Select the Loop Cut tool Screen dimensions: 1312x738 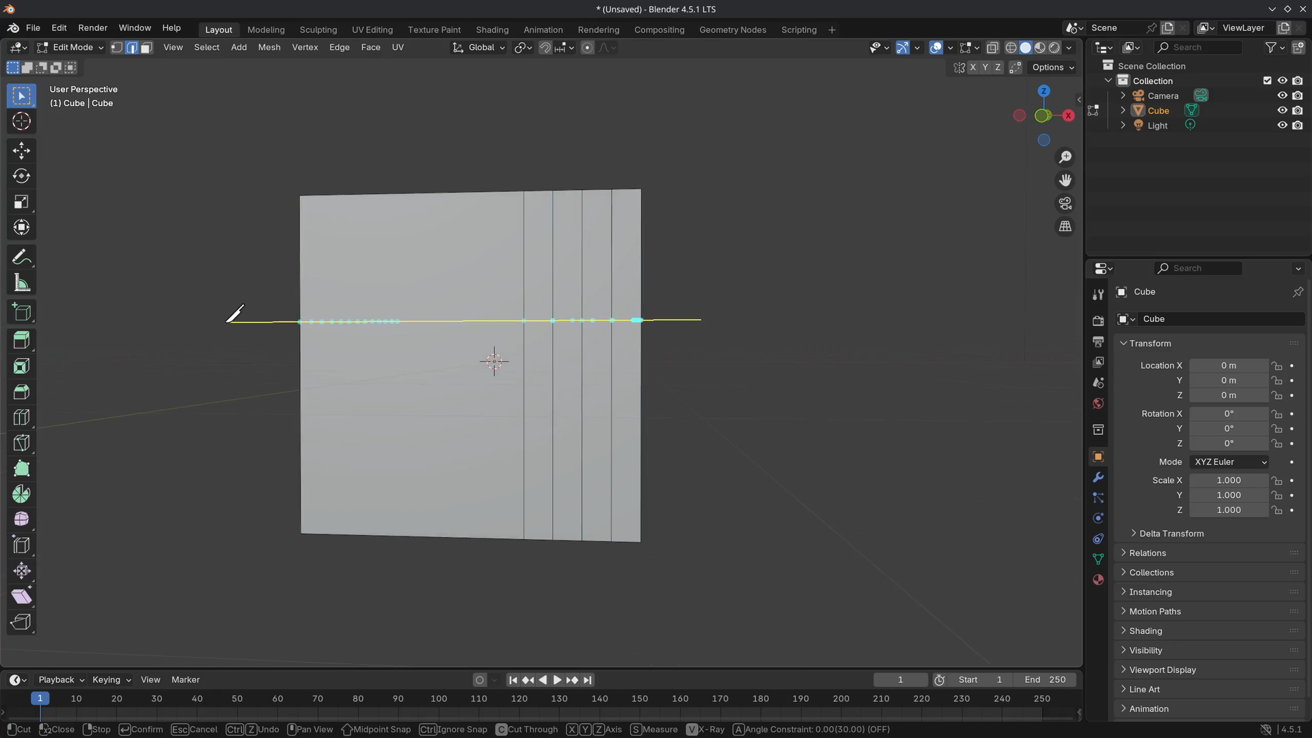tap(21, 417)
